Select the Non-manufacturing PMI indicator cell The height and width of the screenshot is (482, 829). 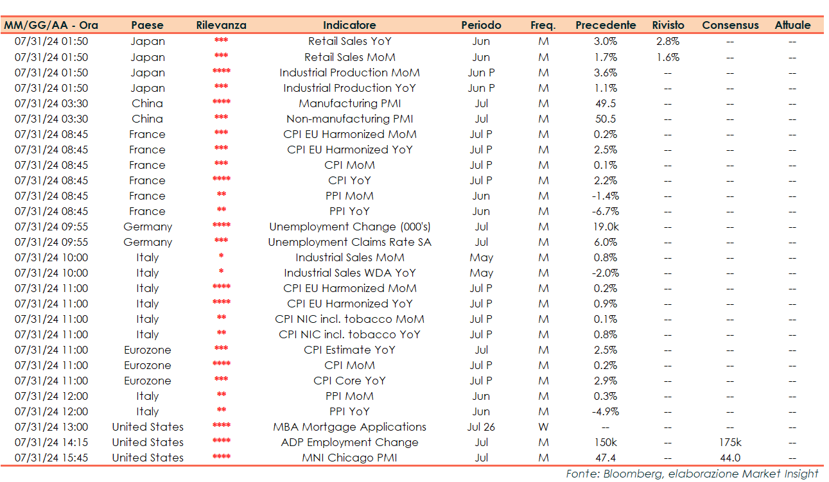coord(349,119)
